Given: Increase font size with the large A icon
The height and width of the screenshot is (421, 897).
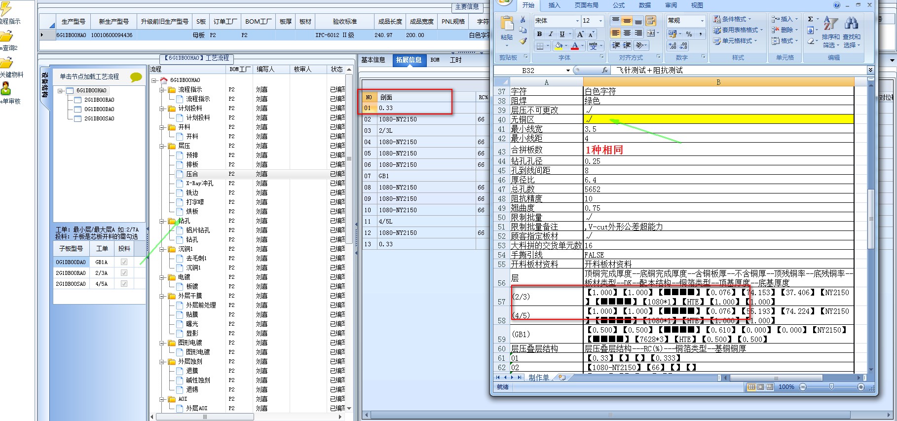Looking at the screenshot, I should 580,34.
